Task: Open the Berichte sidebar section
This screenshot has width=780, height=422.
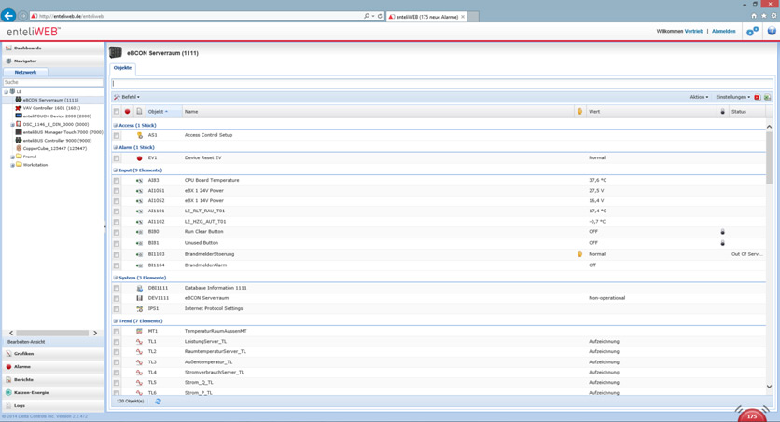Action: click(x=53, y=380)
